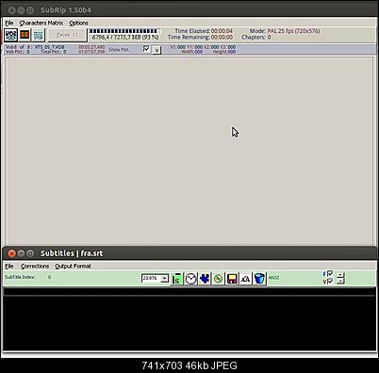Click the ANSI encoding label
379x373 pixels.
[273, 278]
